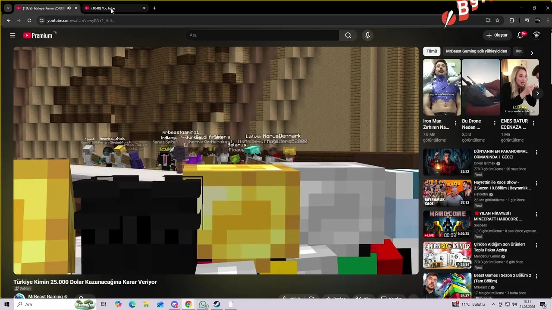Bookmark this page with the star
The width and height of the screenshot is (552, 310).
click(497, 20)
